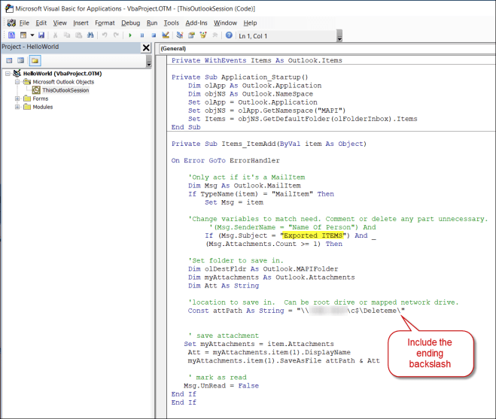Click the Dim Att As String line
The image size is (496, 419).
coord(224,286)
